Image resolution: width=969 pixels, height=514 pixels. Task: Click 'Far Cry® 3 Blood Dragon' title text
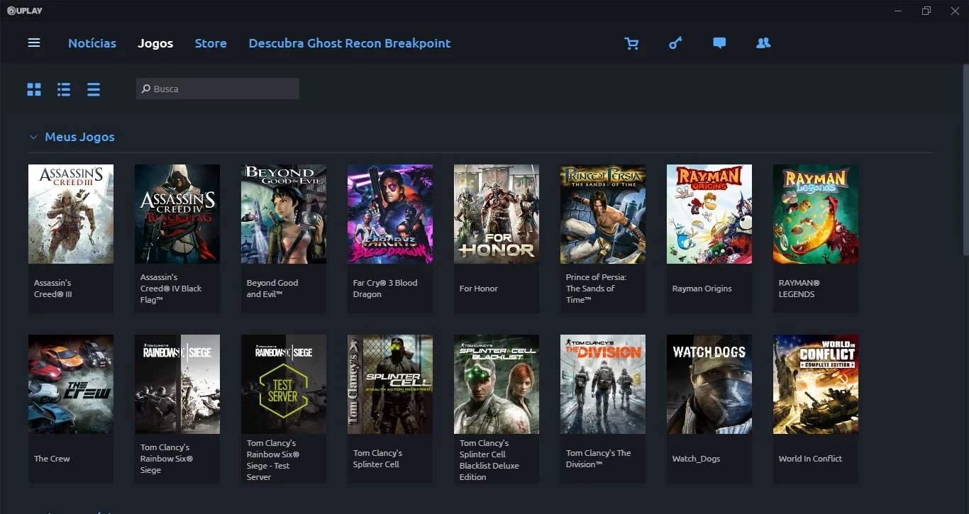pos(385,289)
